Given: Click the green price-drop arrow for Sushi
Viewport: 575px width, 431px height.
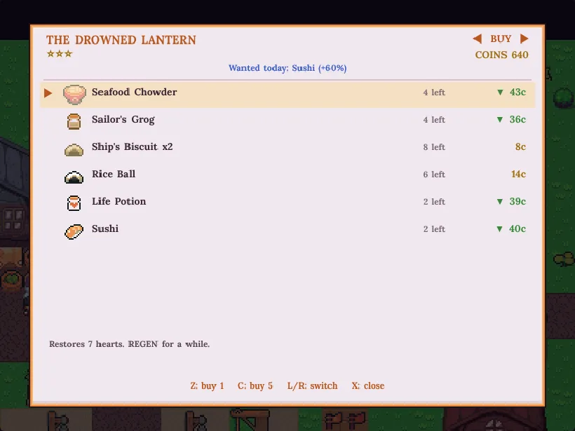Looking at the screenshot, I should [499, 229].
